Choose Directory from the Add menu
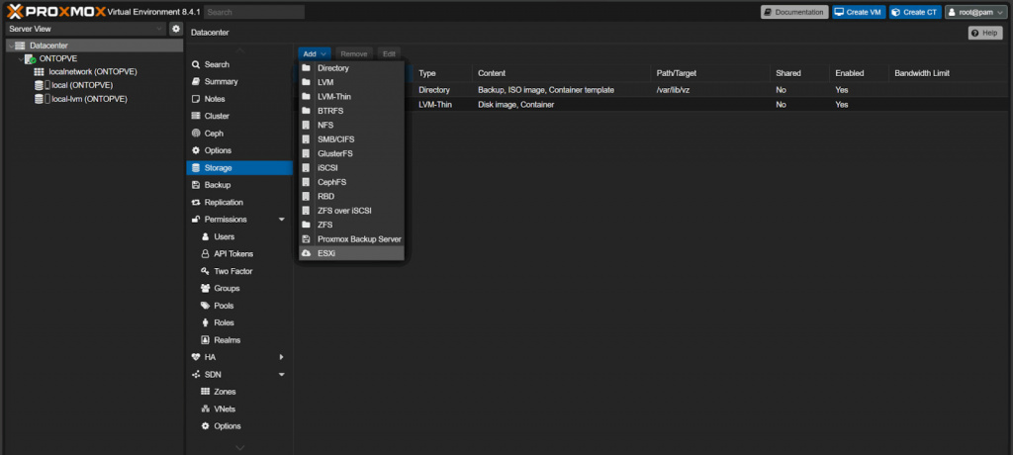Screen dimensions: 1013x455 click(351, 68)
